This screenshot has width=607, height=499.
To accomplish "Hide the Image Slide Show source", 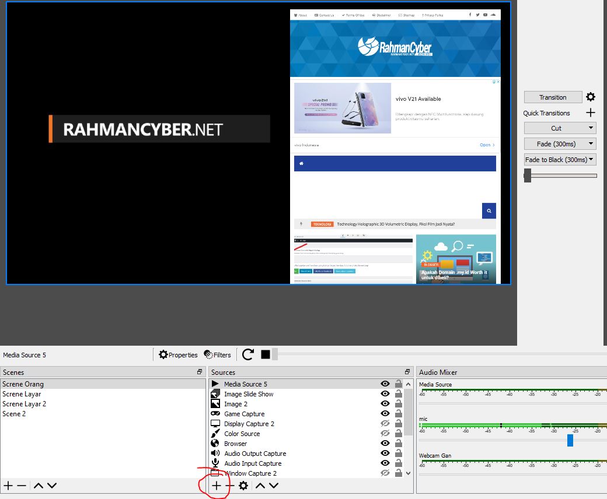I will pyautogui.click(x=385, y=394).
